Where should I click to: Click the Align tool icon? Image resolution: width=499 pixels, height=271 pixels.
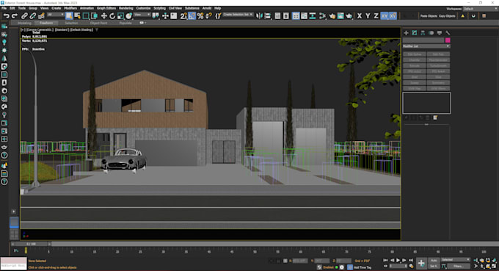(x=267, y=16)
